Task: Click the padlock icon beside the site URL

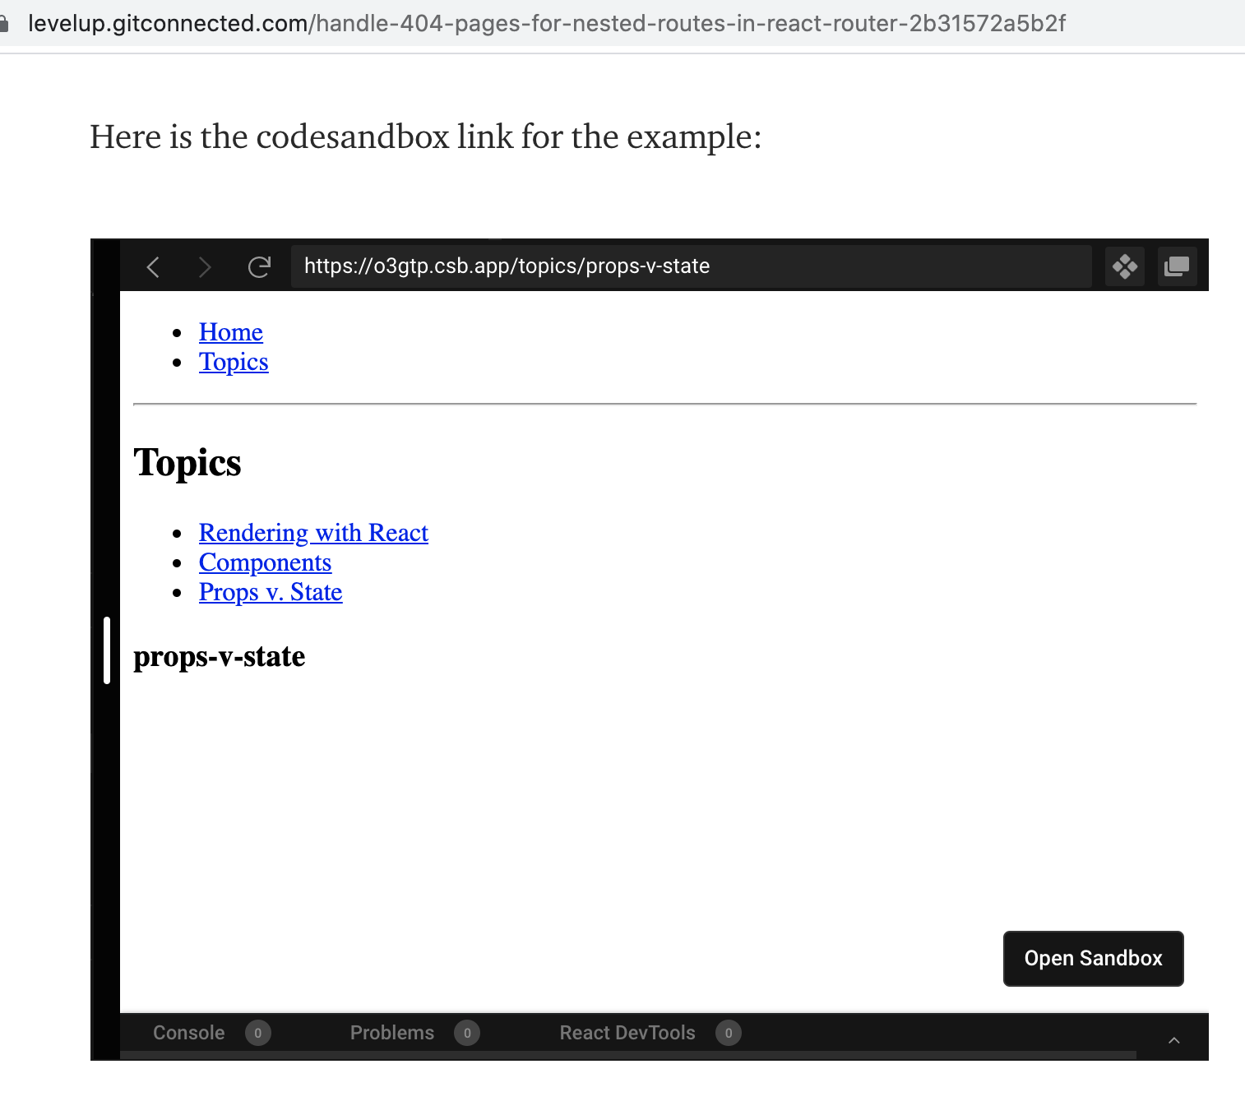Action: pos(7,22)
